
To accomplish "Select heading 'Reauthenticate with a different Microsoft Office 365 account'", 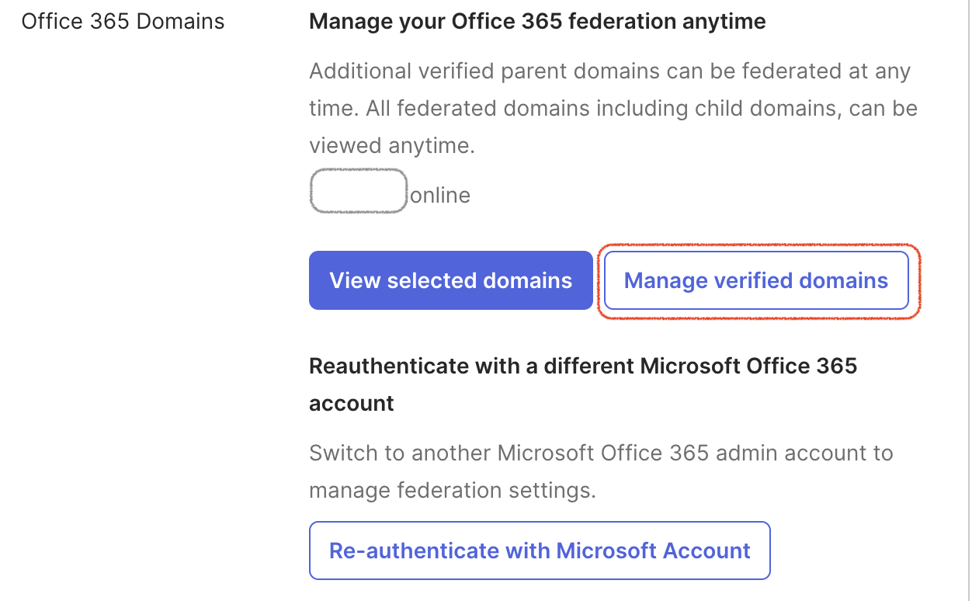I will 583,384.
